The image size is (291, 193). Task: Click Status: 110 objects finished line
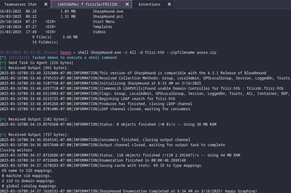click(120, 155)
